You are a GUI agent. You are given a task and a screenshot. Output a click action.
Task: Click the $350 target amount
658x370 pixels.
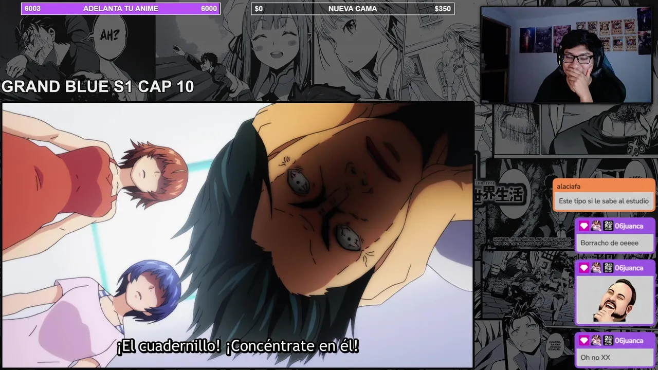point(443,9)
